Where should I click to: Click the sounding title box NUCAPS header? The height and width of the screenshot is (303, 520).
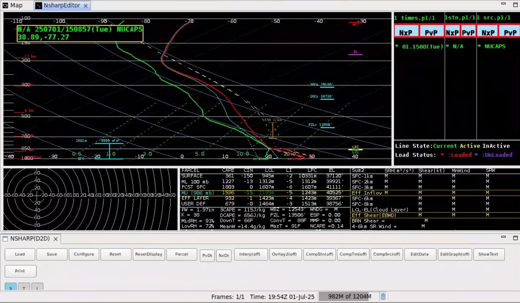point(80,33)
